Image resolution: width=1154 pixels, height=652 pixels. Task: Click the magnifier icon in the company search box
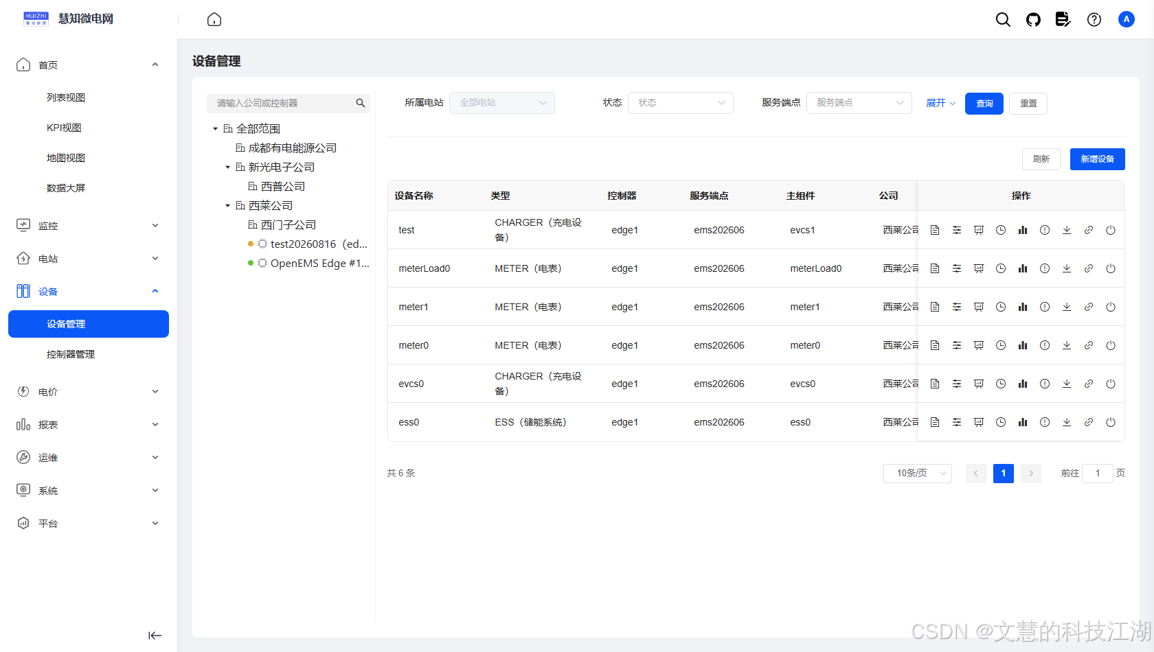click(361, 103)
